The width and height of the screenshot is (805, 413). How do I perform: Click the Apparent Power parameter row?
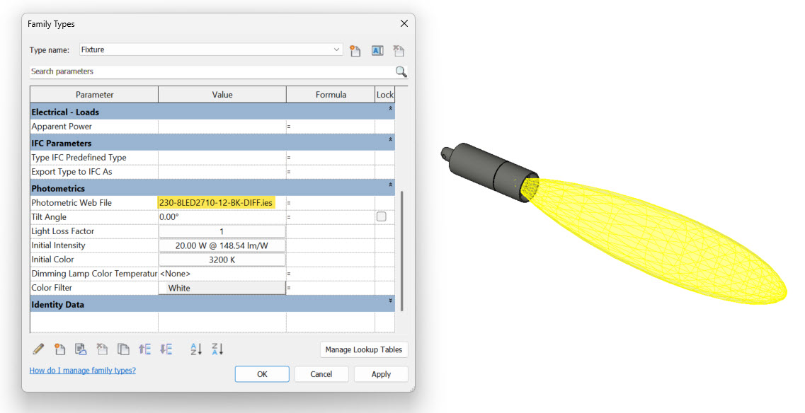[x=212, y=126]
